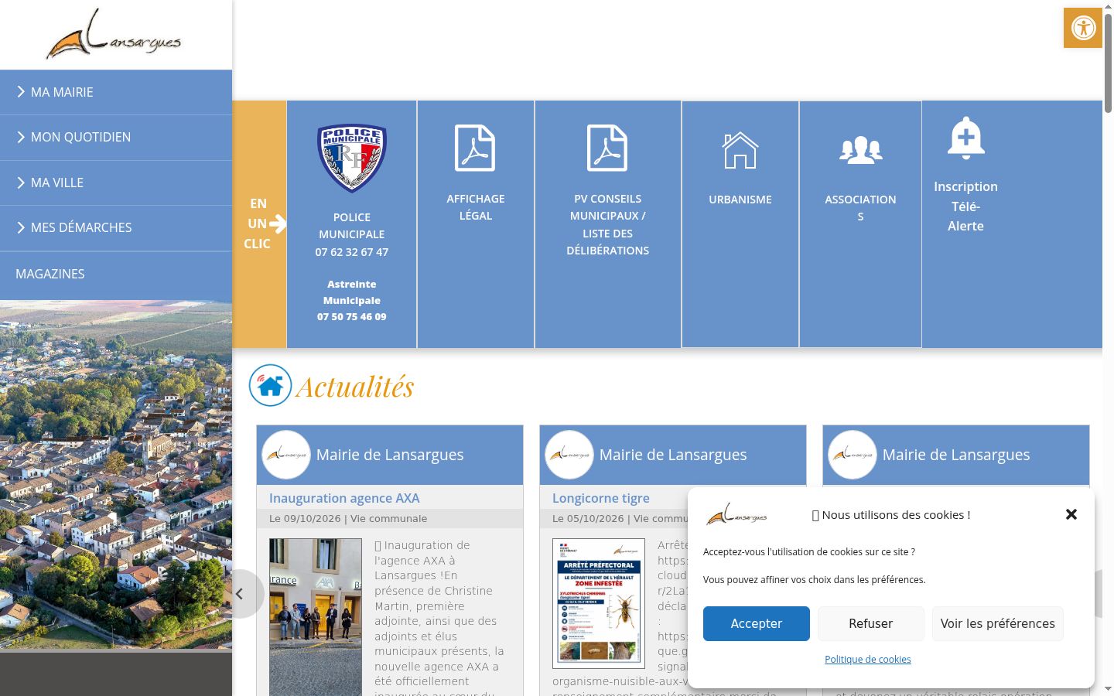Image resolution: width=1114 pixels, height=696 pixels.
Task: Click the Télé-Alerte bell icon
Action: point(965,138)
